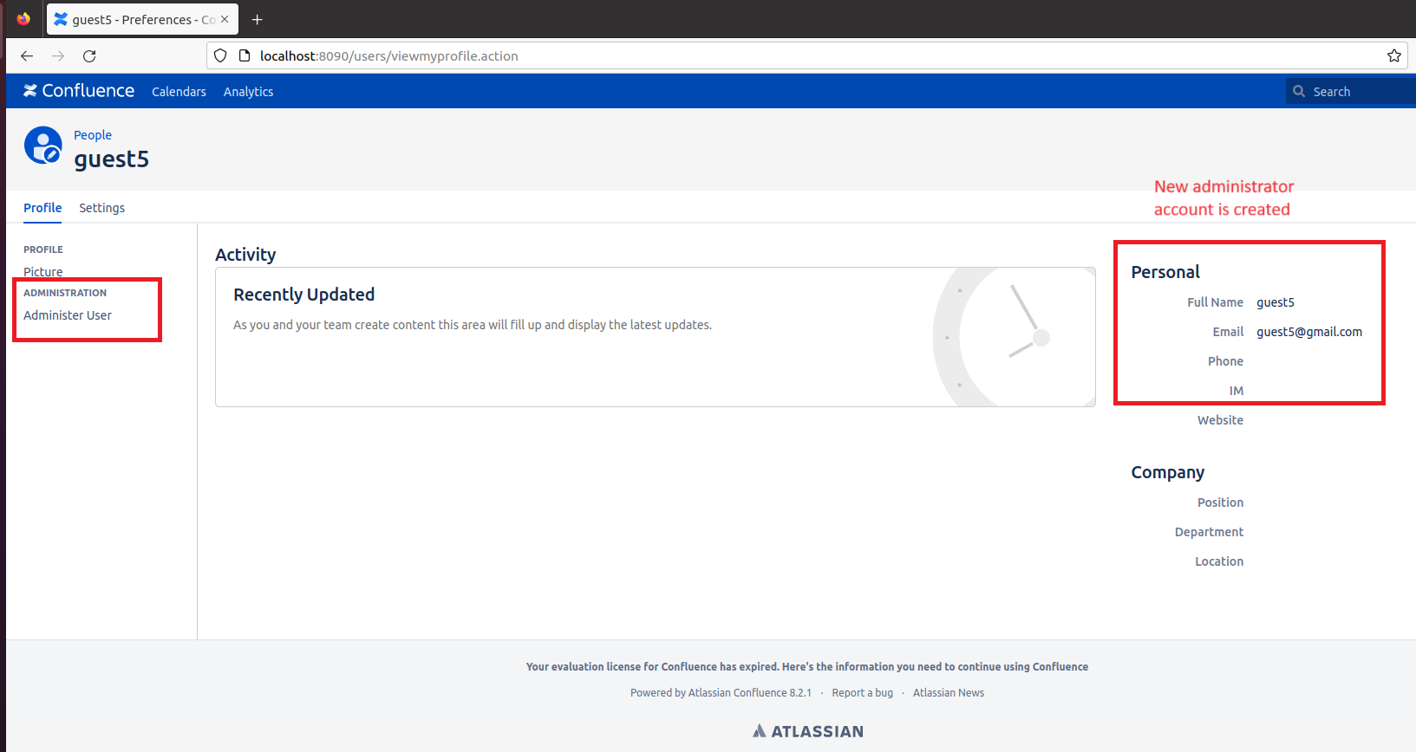Viewport: 1416px width, 752px height.
Task: Select the guest5@gmail.com email value
Action: pyautogui.click(x=1309, y=332)
